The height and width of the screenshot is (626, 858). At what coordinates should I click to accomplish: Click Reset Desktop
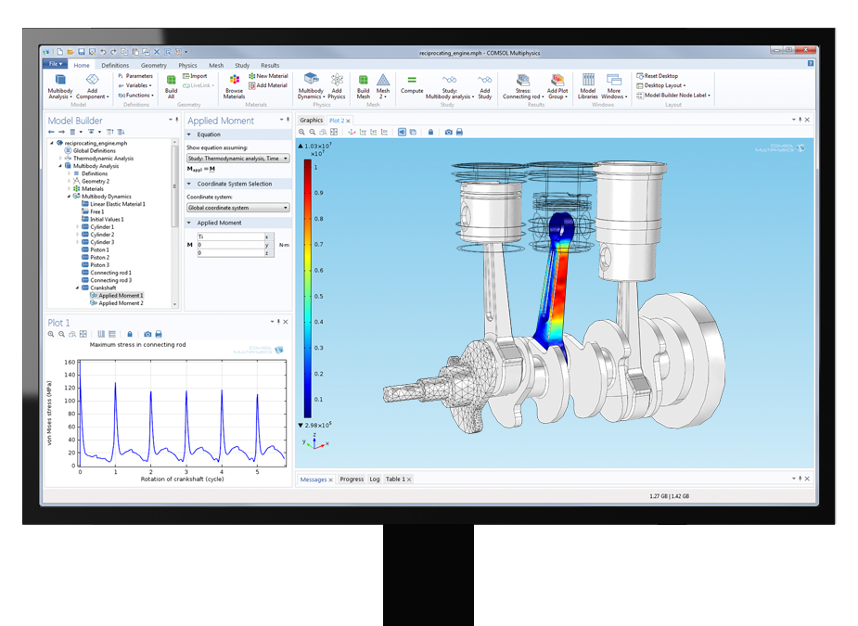click(657, 76)
